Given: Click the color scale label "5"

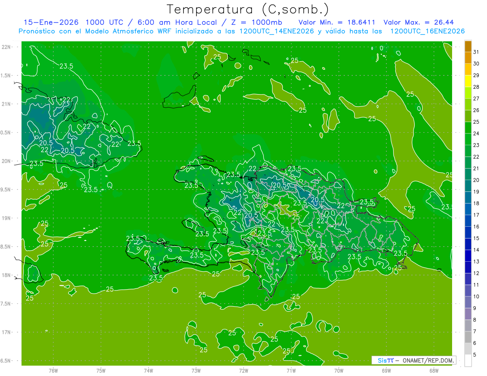Looking at the screenshot, I should coord(475,355).
